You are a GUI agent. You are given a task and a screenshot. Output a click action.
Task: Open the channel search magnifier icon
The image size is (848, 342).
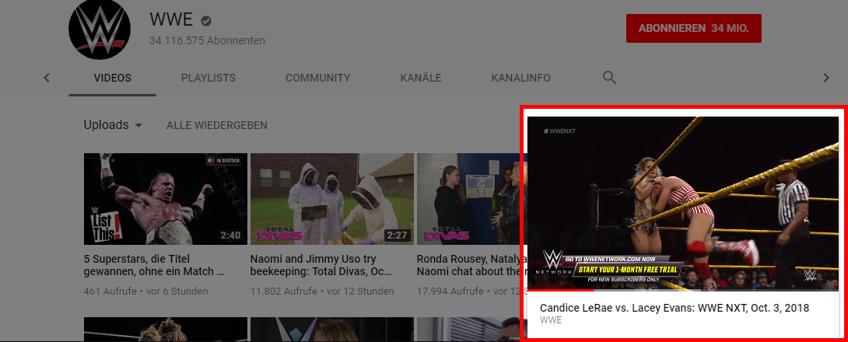(x=610, y=77)
